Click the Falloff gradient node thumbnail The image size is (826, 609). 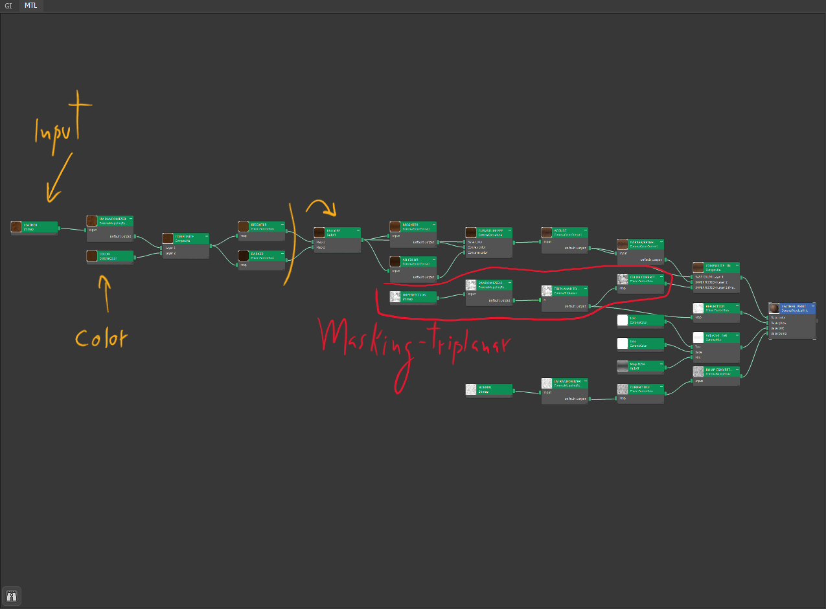click(623, 366)
